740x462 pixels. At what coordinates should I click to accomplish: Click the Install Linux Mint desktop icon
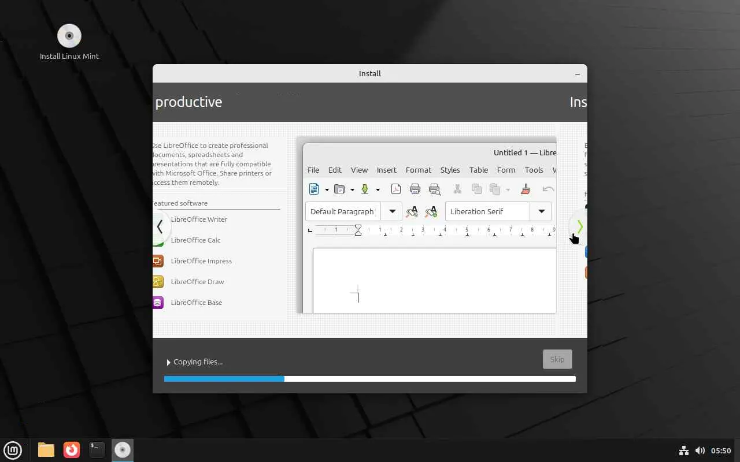coord(69,42)
